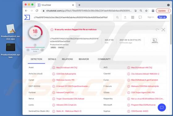Screen dimensions: 173x116
Task: Click the graph expand icon near top right
Action: coord(163,30)
